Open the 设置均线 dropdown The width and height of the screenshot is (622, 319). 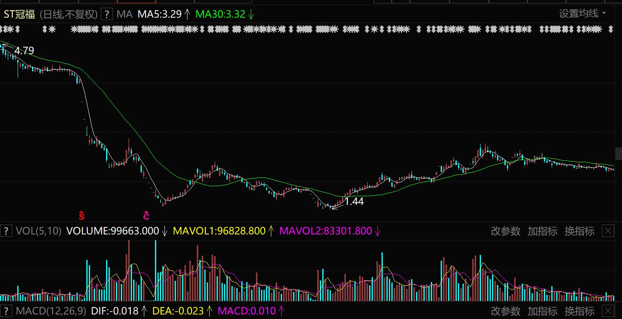point(582,14)
